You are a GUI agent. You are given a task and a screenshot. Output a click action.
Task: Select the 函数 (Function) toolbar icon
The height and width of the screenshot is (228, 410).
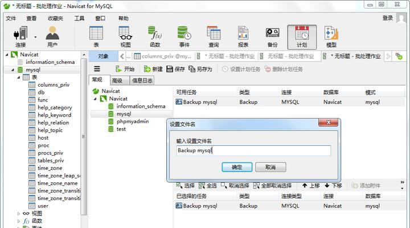click(x=155, y=36)
